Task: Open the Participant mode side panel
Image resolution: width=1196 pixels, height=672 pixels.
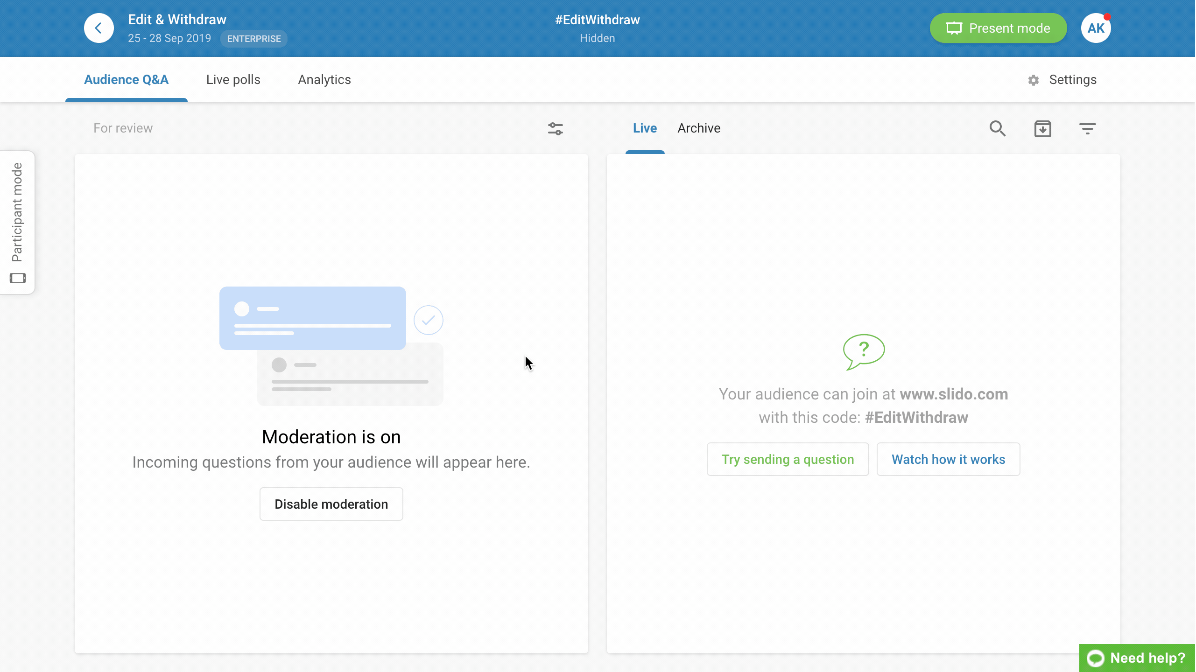Action: (17, 223)
